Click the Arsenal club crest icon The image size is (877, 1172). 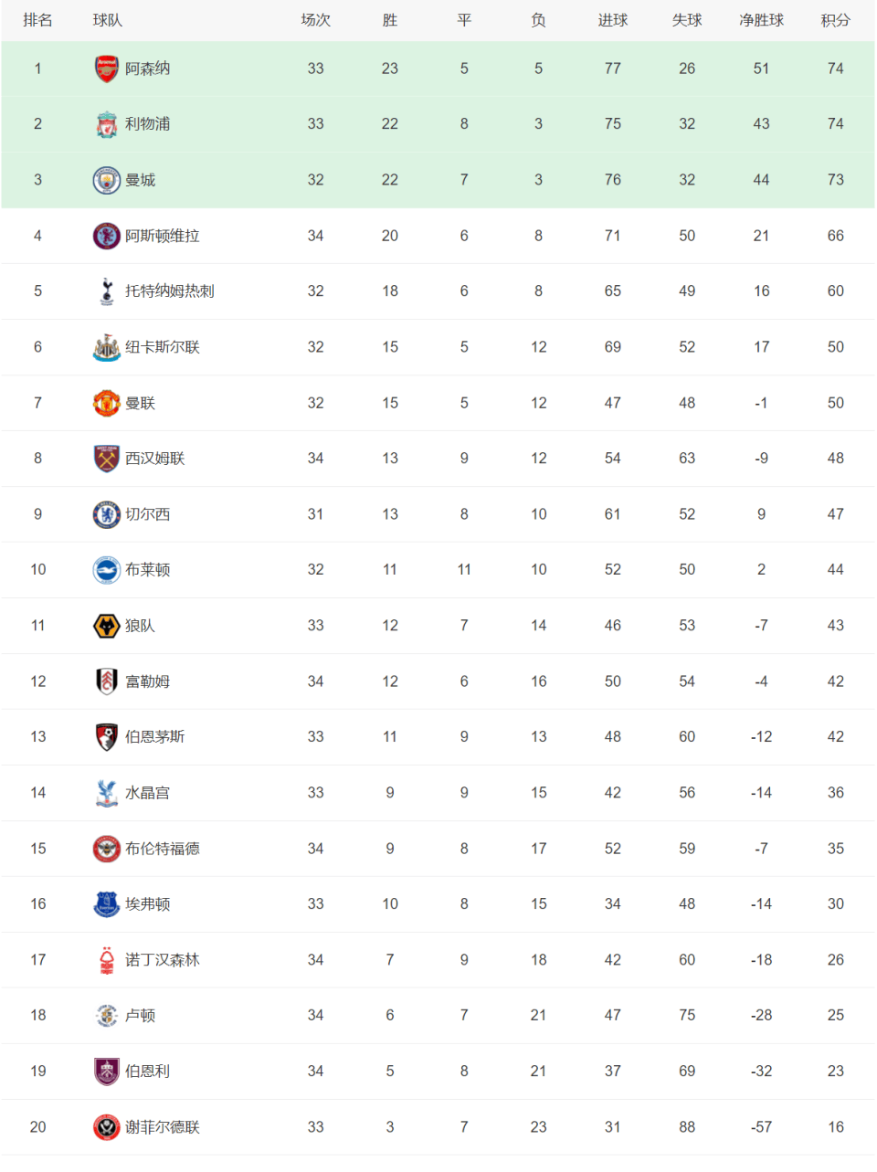click(x=107, y=69)
